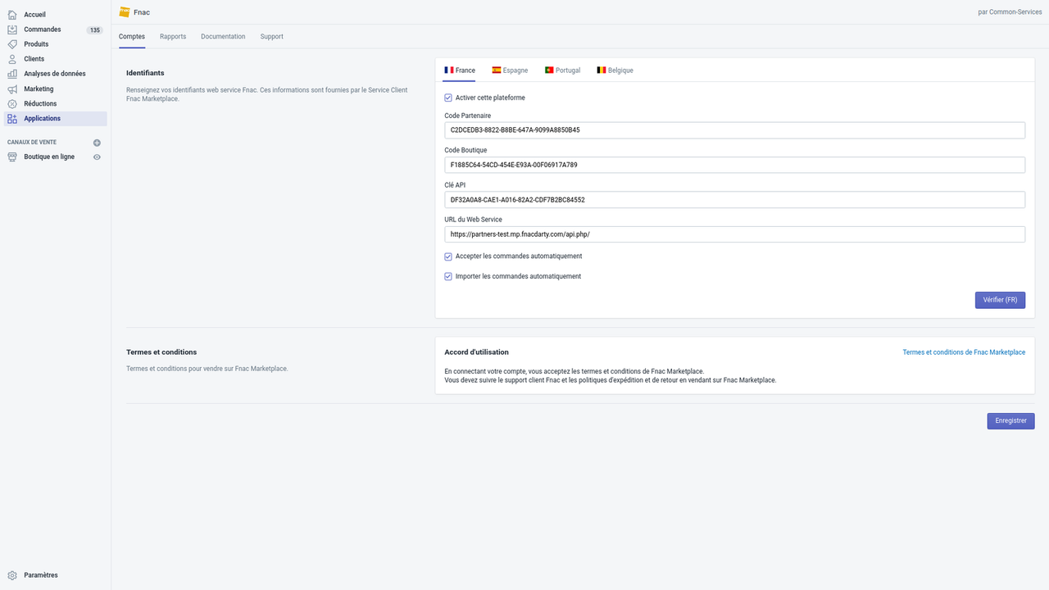This screenshot has height=590, width=1049.
Task: Open Marketing in the sidebar
Action: 55,88
